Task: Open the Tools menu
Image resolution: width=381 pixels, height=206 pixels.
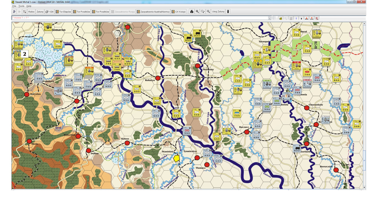Action: [x=21, y=6]
